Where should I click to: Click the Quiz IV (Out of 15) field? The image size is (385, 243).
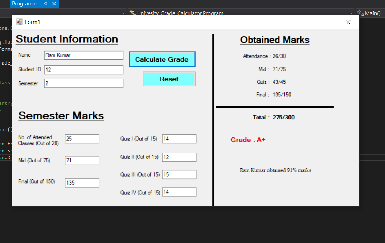tap(179, 191)
